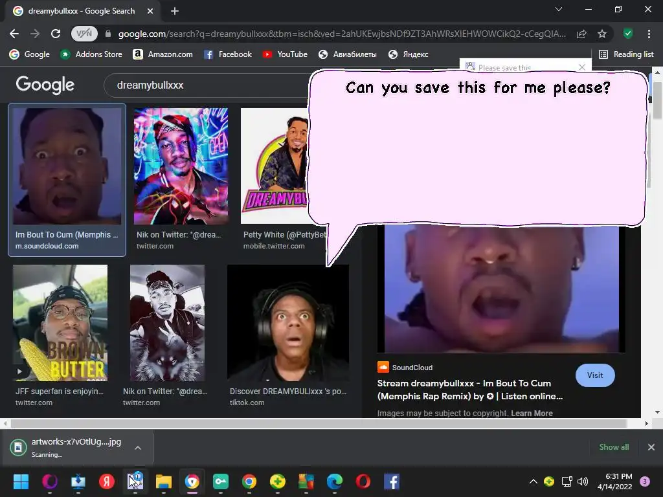Close the Please save this popup
This screenshot has width=663, height=497.
pos(582,67)
